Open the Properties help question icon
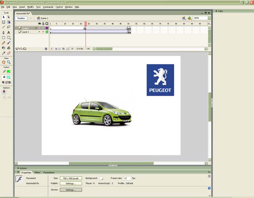This screenshot has height=198, width=254. pos(209,176)
